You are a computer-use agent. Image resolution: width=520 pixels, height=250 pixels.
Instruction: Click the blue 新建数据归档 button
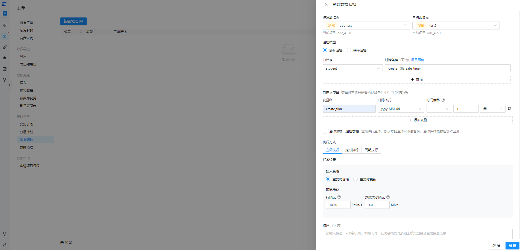(x=74, y=21)
